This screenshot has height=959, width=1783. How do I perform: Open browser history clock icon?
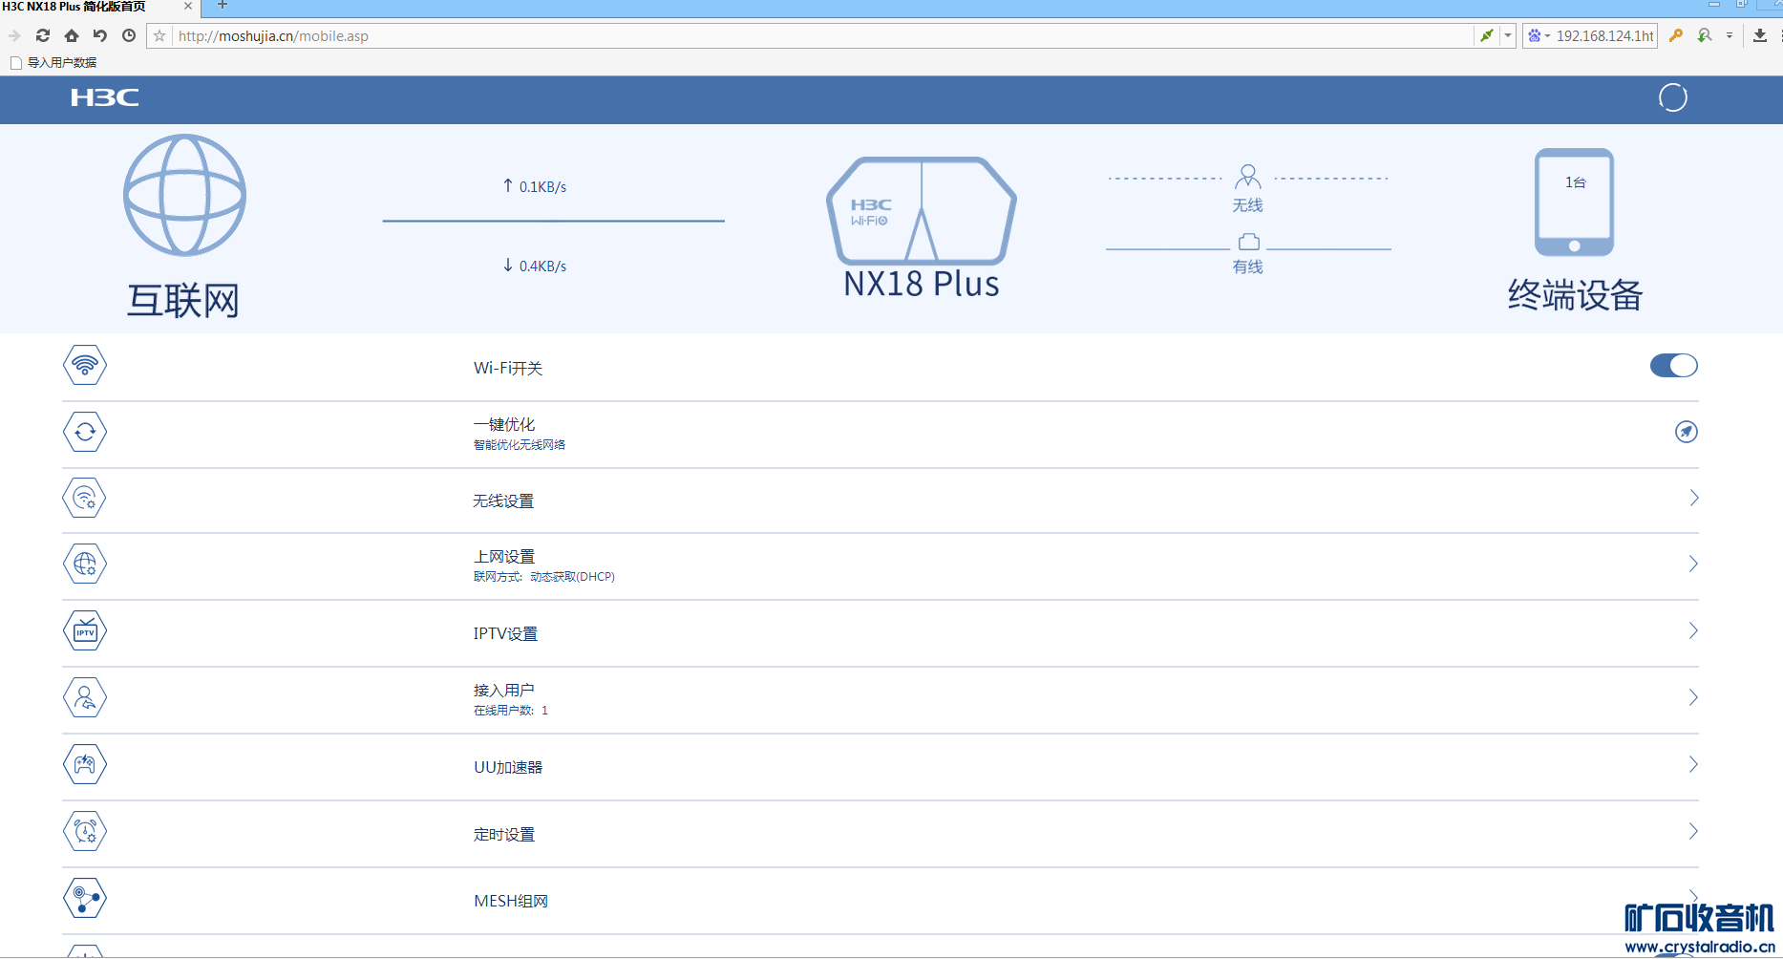[x=129, y=35]
